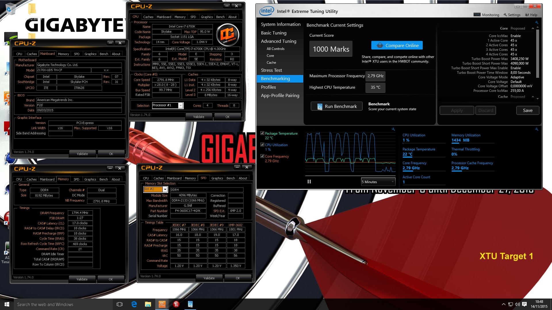
Task: Select the Recycle Bin desktop icon
Action: click(x=10, y=9)
